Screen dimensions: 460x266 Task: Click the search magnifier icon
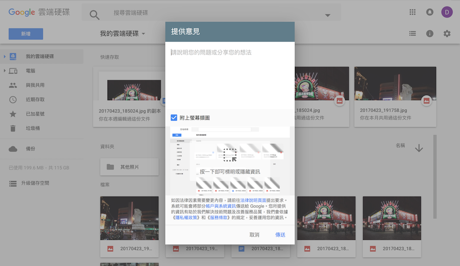coord(94,14)
